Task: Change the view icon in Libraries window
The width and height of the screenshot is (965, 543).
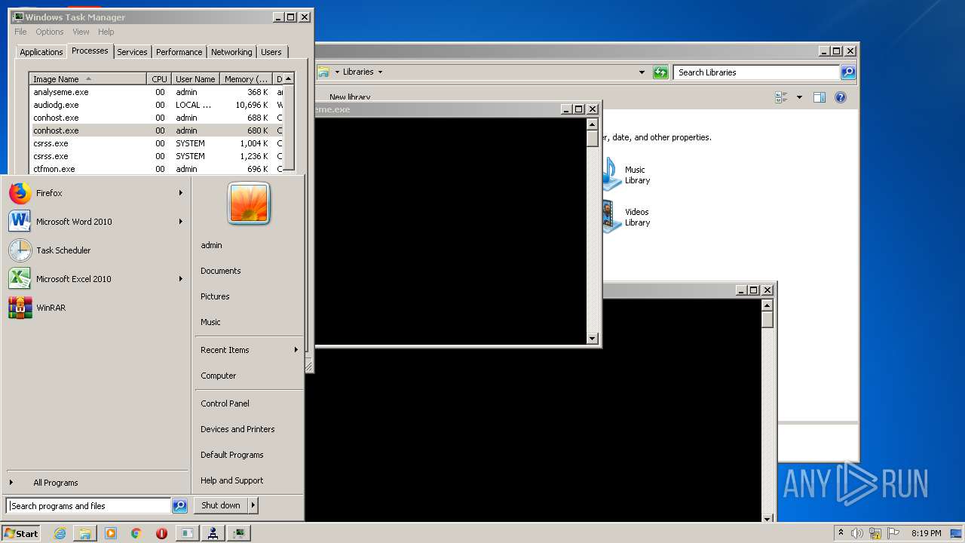Action: click(x=781, y=97)
